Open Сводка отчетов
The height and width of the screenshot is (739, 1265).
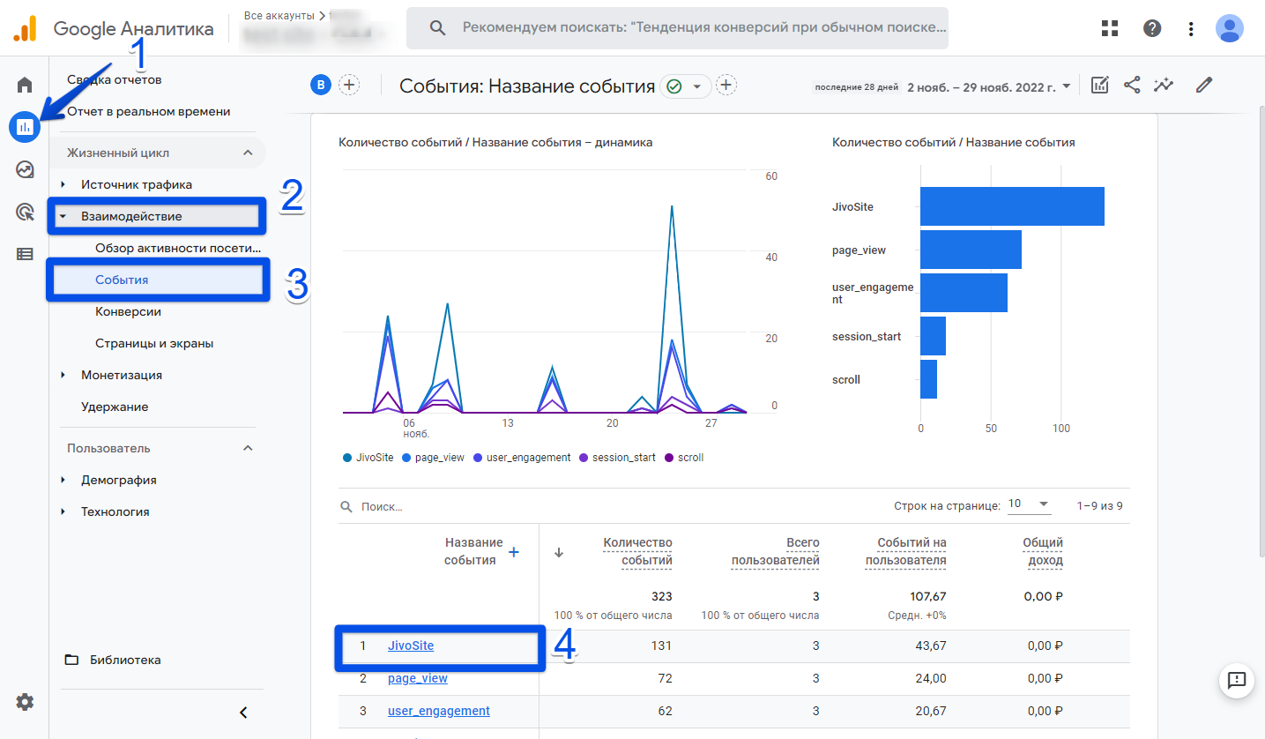pyautogui.click(x=114, y=79)
